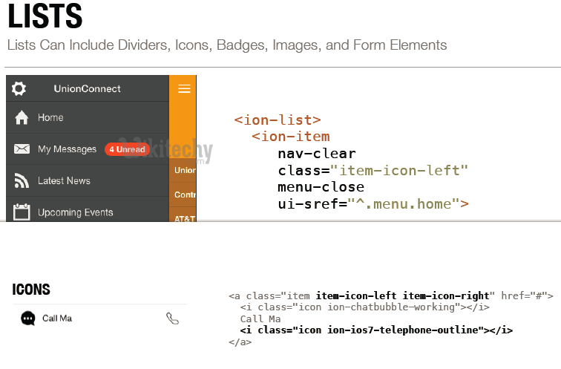Go to Latest News
The width and height of the screenshot is (561, 369).
pyautogui.click(x=64, y=180)
